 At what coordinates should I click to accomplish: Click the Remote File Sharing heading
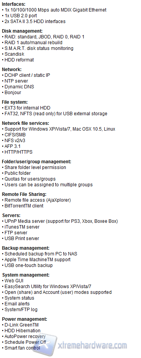[x=24, y=194]
